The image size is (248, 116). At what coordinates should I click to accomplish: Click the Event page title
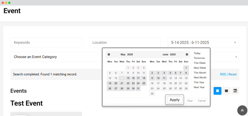pos(12,11)
